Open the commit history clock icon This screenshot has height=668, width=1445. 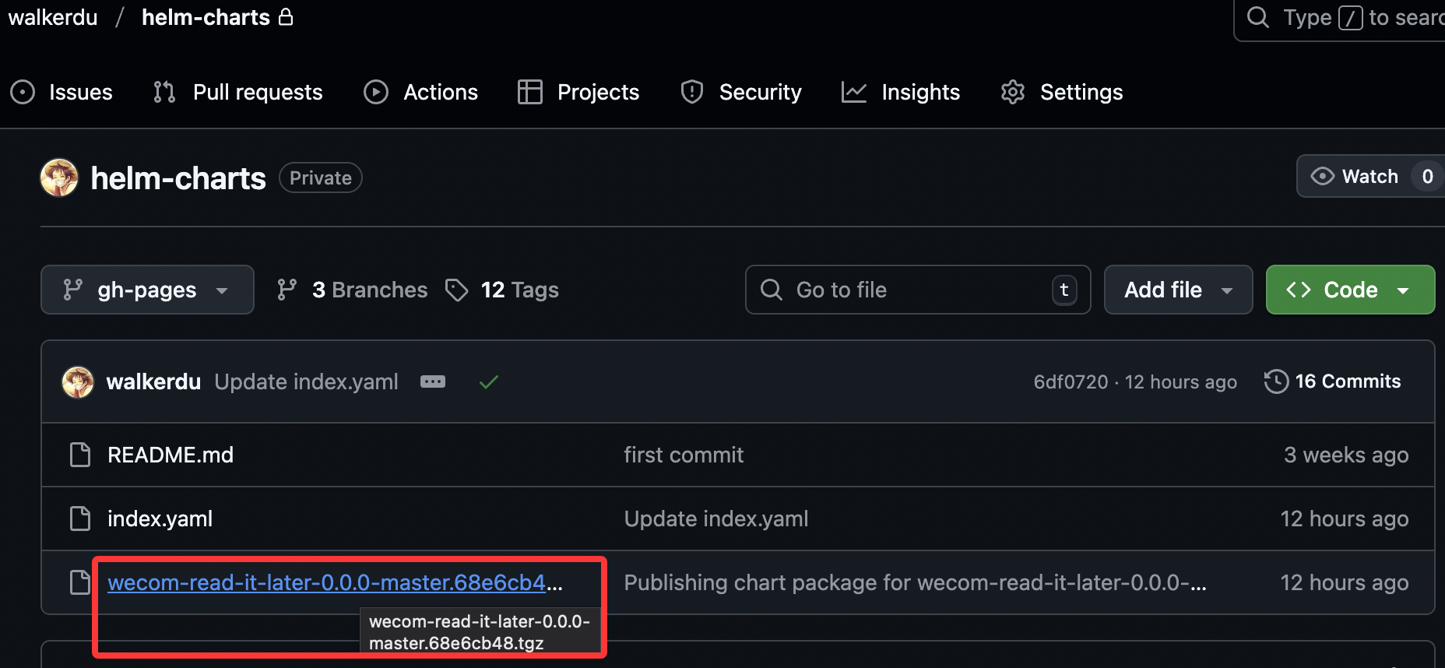[1276, 381]
